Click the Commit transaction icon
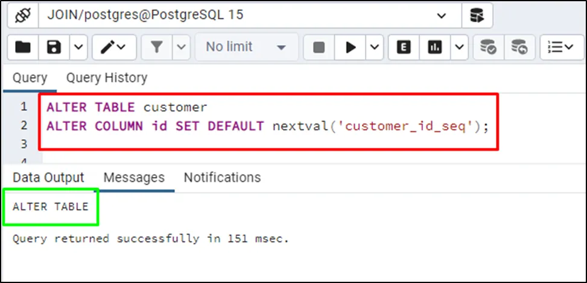 [x=487, y=47]
